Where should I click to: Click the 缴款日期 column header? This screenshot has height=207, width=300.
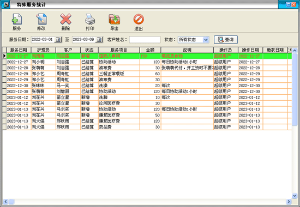pos(275,50)
